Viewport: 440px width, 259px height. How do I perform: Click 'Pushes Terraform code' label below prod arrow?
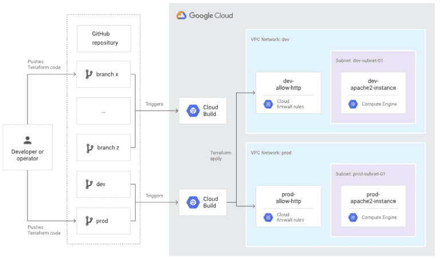click(44, 230)
